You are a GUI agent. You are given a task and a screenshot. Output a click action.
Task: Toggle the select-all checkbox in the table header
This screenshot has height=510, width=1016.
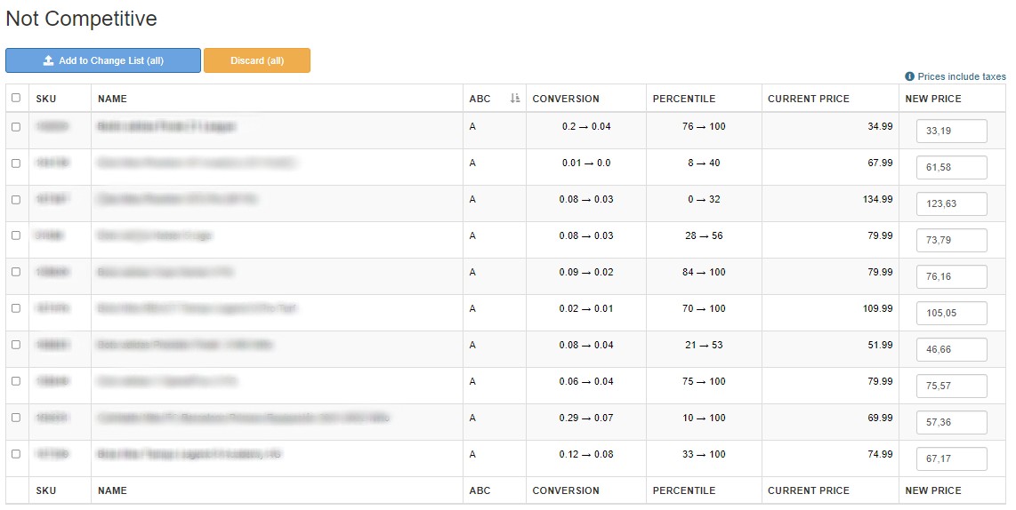point(16,98)
